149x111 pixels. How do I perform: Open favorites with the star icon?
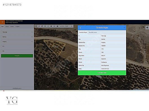[x=51, y=26]
